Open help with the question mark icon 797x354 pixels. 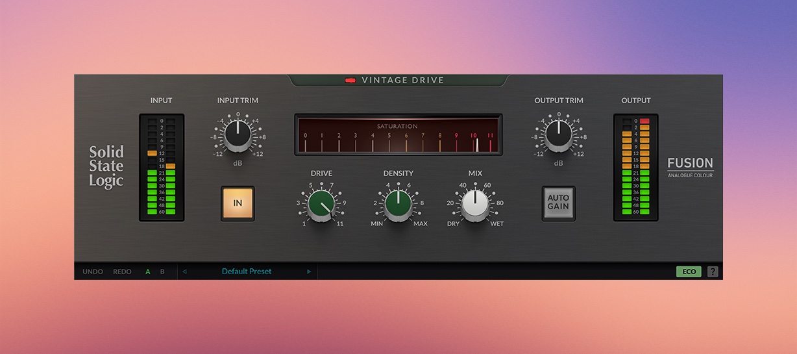pos(713,272)
